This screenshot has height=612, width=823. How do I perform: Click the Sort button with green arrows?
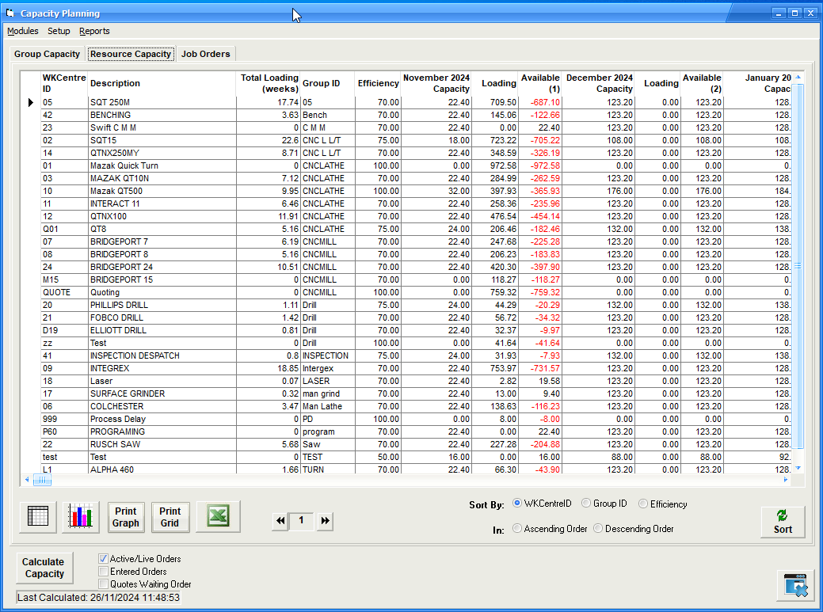[x=783, y=522]
